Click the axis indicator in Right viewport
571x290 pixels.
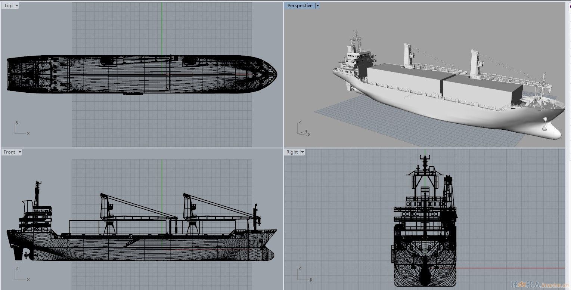coord(304,274)
